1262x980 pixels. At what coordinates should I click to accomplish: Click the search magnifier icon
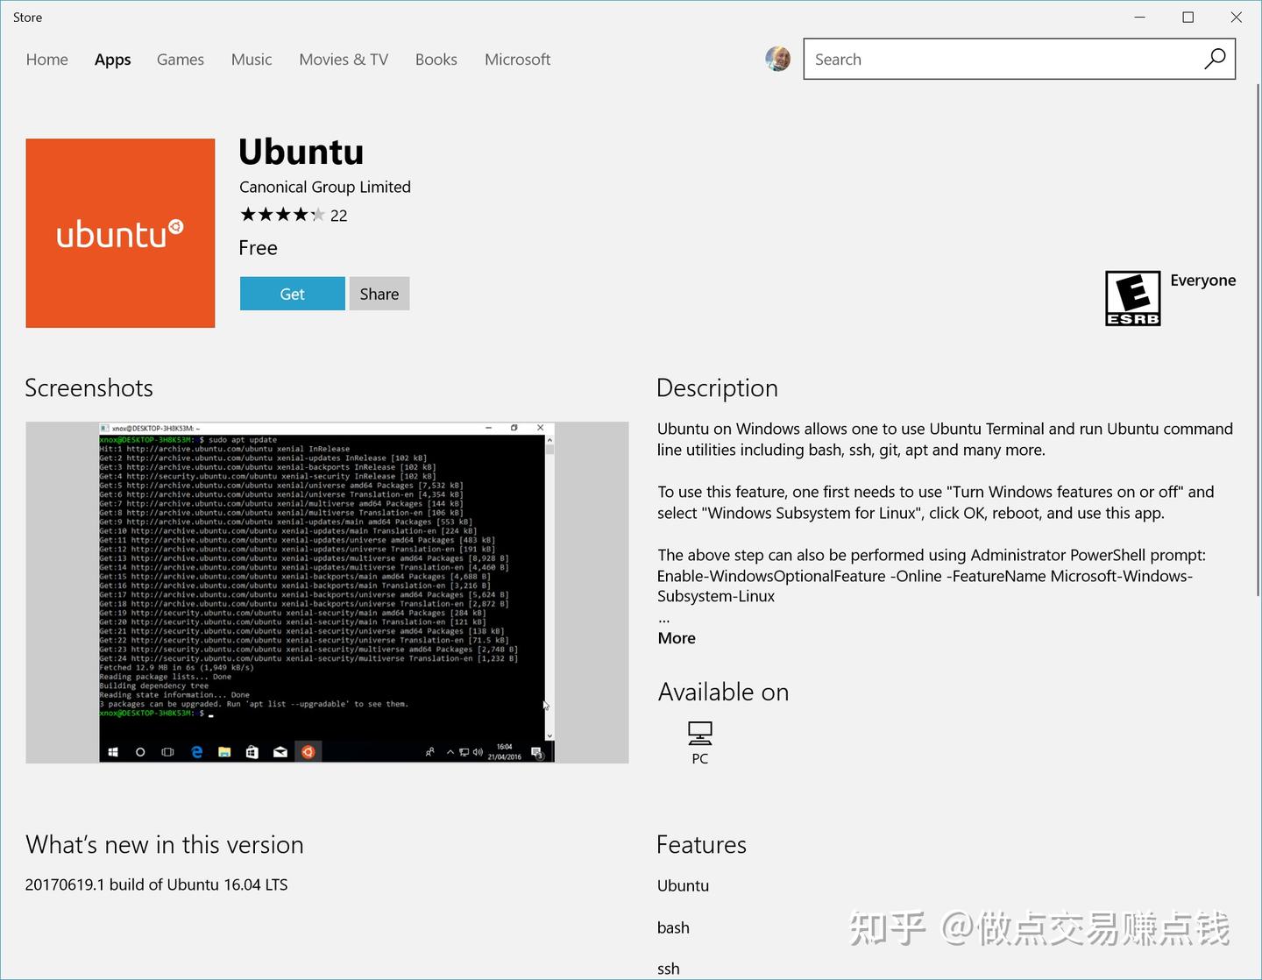pyautogui.click(x=1215, y=59)
